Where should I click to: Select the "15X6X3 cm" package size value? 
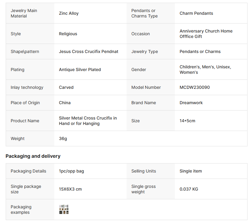pos(70,189)
